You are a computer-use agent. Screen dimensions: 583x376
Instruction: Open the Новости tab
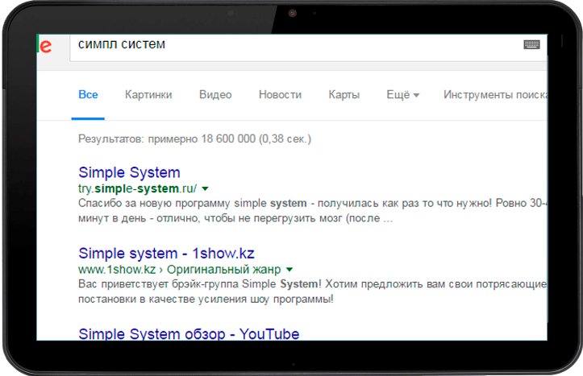point(280,95)
